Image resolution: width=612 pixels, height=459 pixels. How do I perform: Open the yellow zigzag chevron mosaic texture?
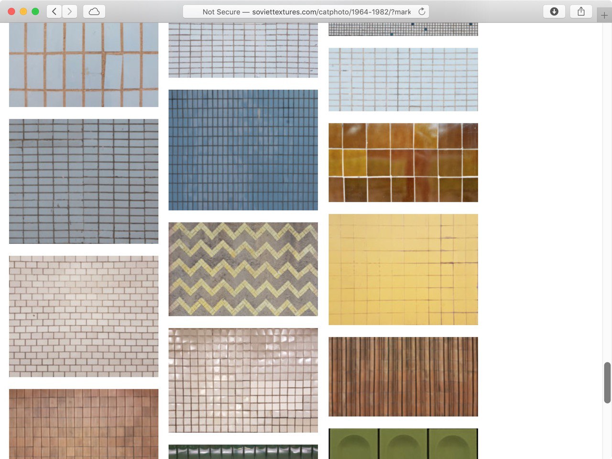(x=243, y=269)
